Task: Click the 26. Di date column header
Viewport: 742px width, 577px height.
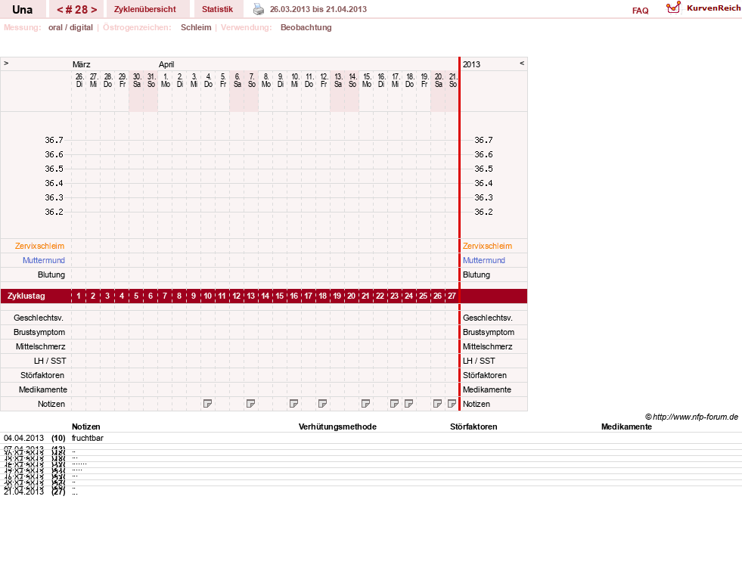Action: (79, 80)
